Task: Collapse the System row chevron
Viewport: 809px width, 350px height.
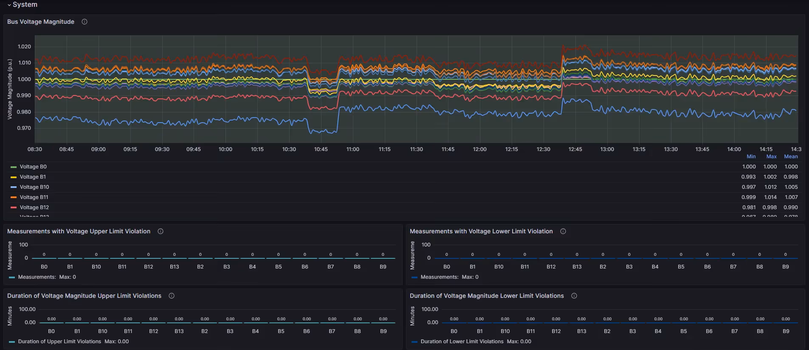Action: (x=9, y=5)
